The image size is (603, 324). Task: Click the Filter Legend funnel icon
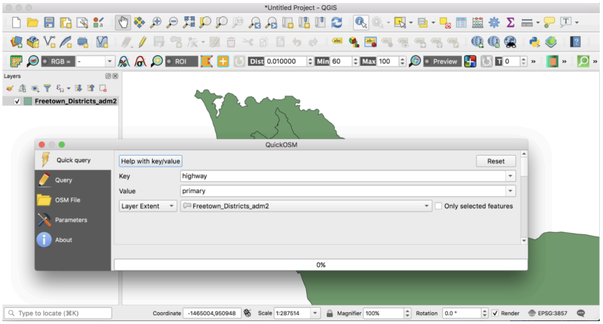tap(47, 88)
